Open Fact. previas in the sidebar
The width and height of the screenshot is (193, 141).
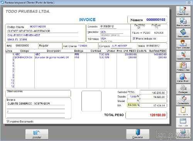point(183,45)
